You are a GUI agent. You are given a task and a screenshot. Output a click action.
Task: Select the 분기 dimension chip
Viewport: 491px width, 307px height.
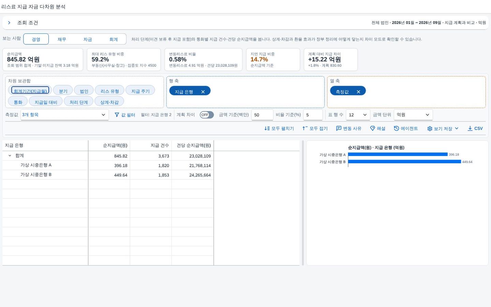click(x=63, y=91)
